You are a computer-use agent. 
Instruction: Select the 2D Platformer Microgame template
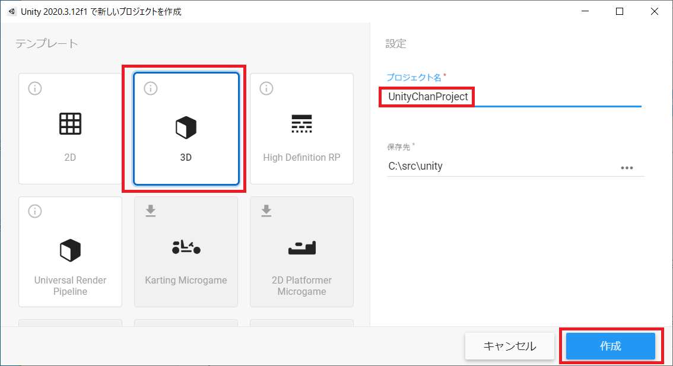coord(301,252)
